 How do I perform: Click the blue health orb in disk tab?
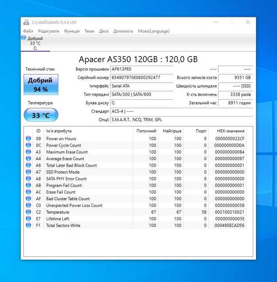click(x=23, y=38)
